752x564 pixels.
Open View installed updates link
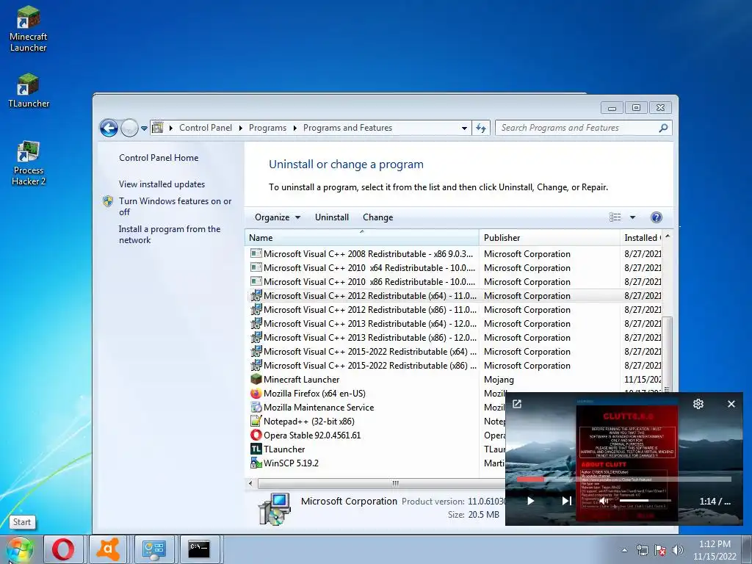click(162, 184)
